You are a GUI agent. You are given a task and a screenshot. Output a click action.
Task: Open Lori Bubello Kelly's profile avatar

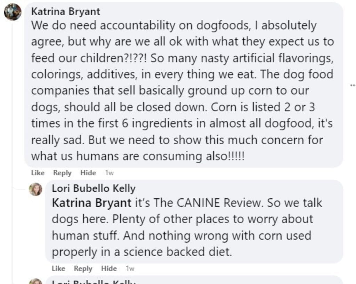36,189
